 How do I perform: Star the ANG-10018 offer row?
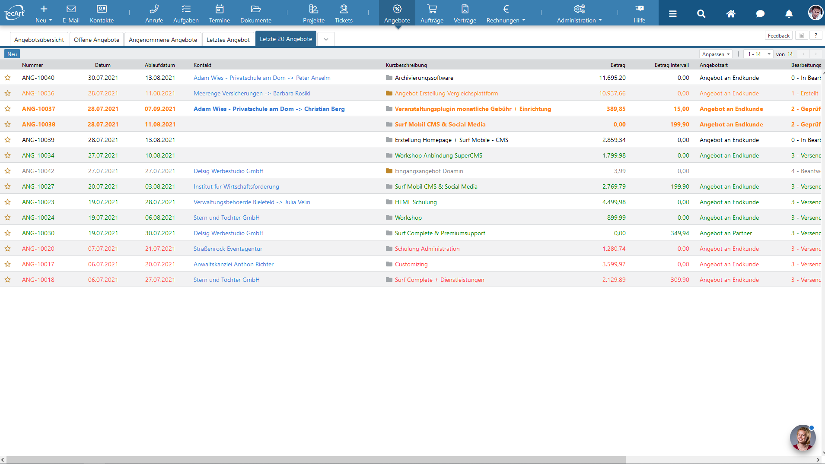8,280
